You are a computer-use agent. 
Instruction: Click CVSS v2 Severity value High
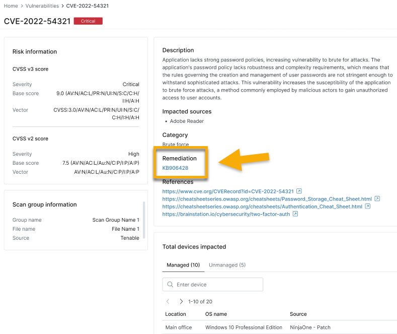point(134,154)
